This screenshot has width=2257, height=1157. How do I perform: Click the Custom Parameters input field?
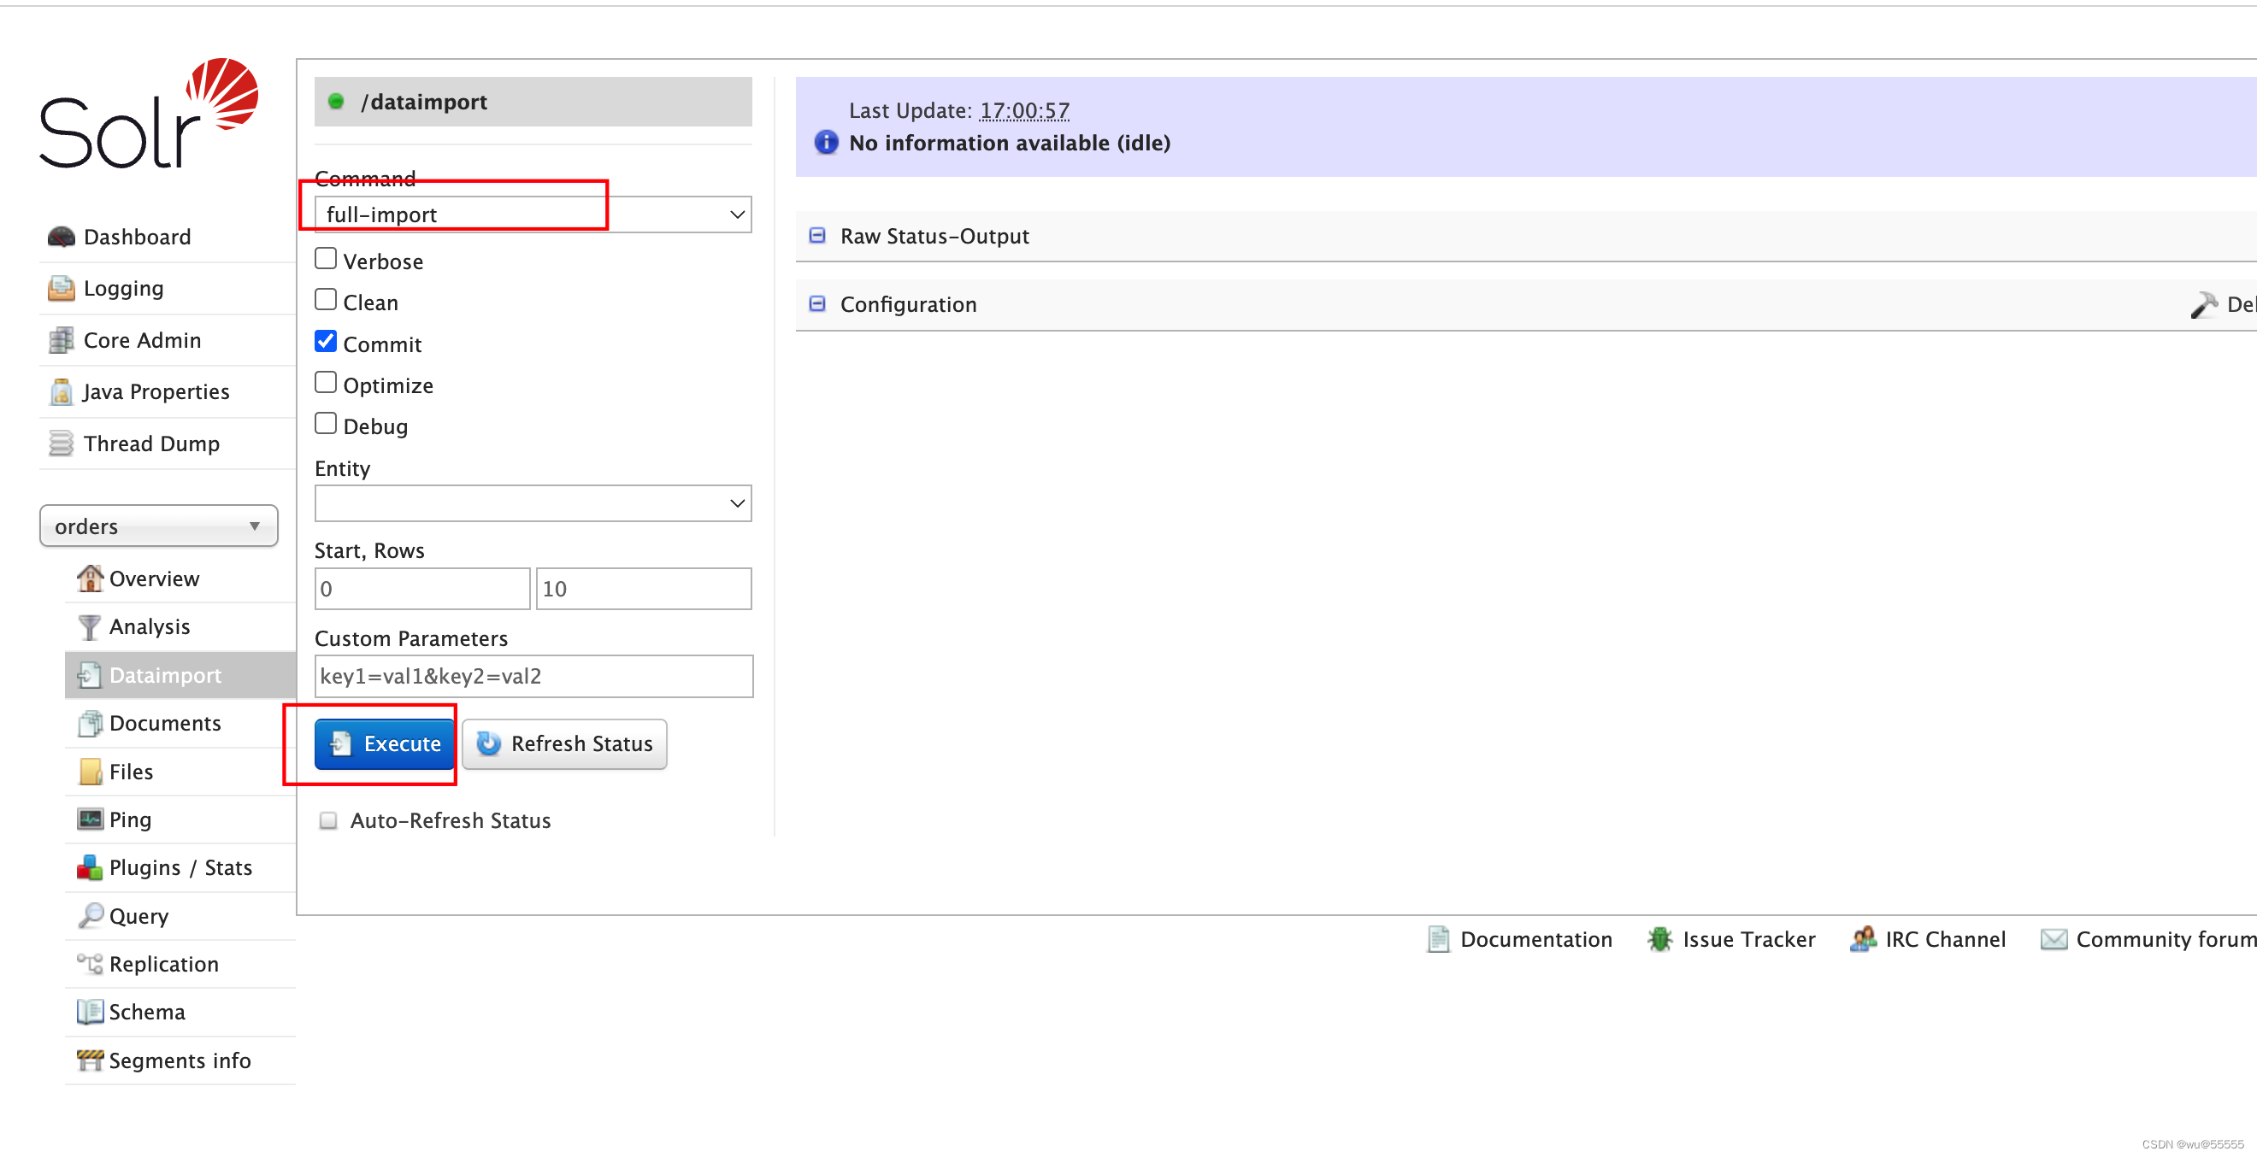(x=532, y=677)
